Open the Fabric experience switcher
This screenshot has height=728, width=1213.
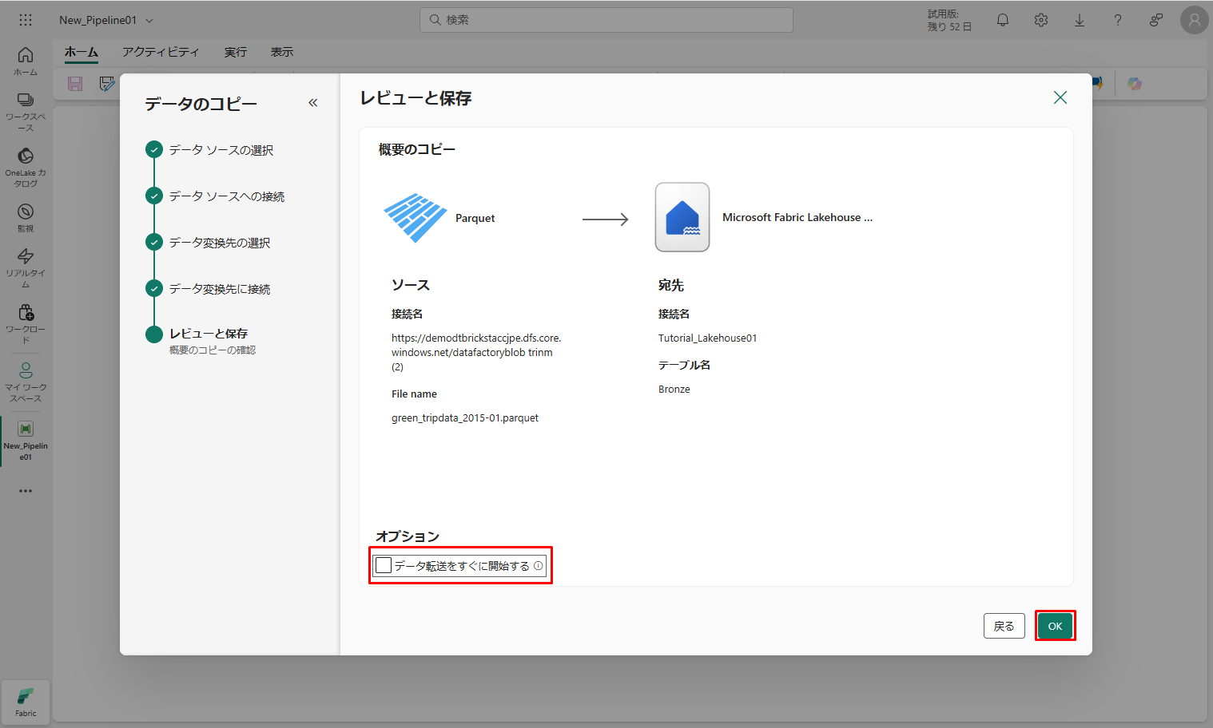click(x=26, y=702)
